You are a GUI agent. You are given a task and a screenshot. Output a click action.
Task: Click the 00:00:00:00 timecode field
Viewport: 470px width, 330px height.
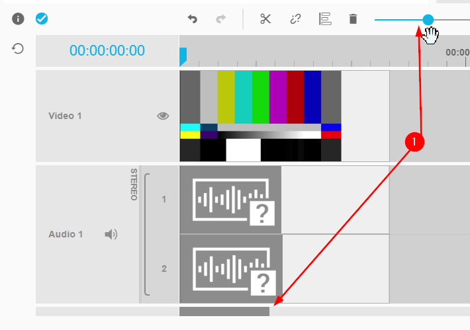107,51
